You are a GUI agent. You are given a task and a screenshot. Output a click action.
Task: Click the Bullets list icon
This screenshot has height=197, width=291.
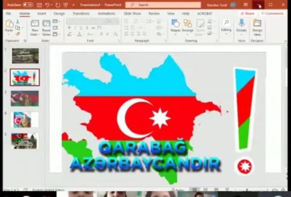click(126, 22)
